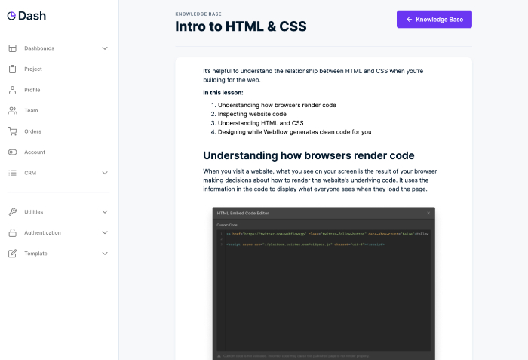528x360 pixels.
Task: Click the Custom Code label in editor
Action: tap(227, 225)
